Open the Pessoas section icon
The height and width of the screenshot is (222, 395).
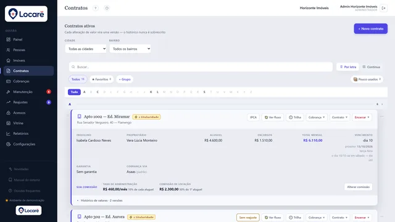click(8, 50)
